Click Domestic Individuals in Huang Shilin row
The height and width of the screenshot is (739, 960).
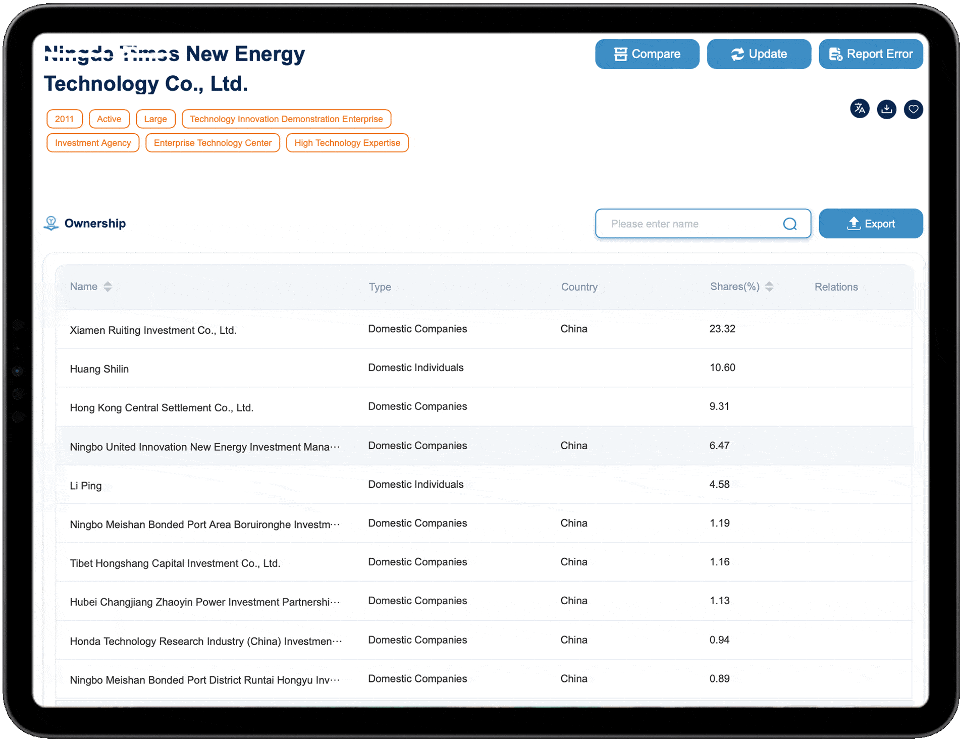pyautogui.click(x=415, y=367)
